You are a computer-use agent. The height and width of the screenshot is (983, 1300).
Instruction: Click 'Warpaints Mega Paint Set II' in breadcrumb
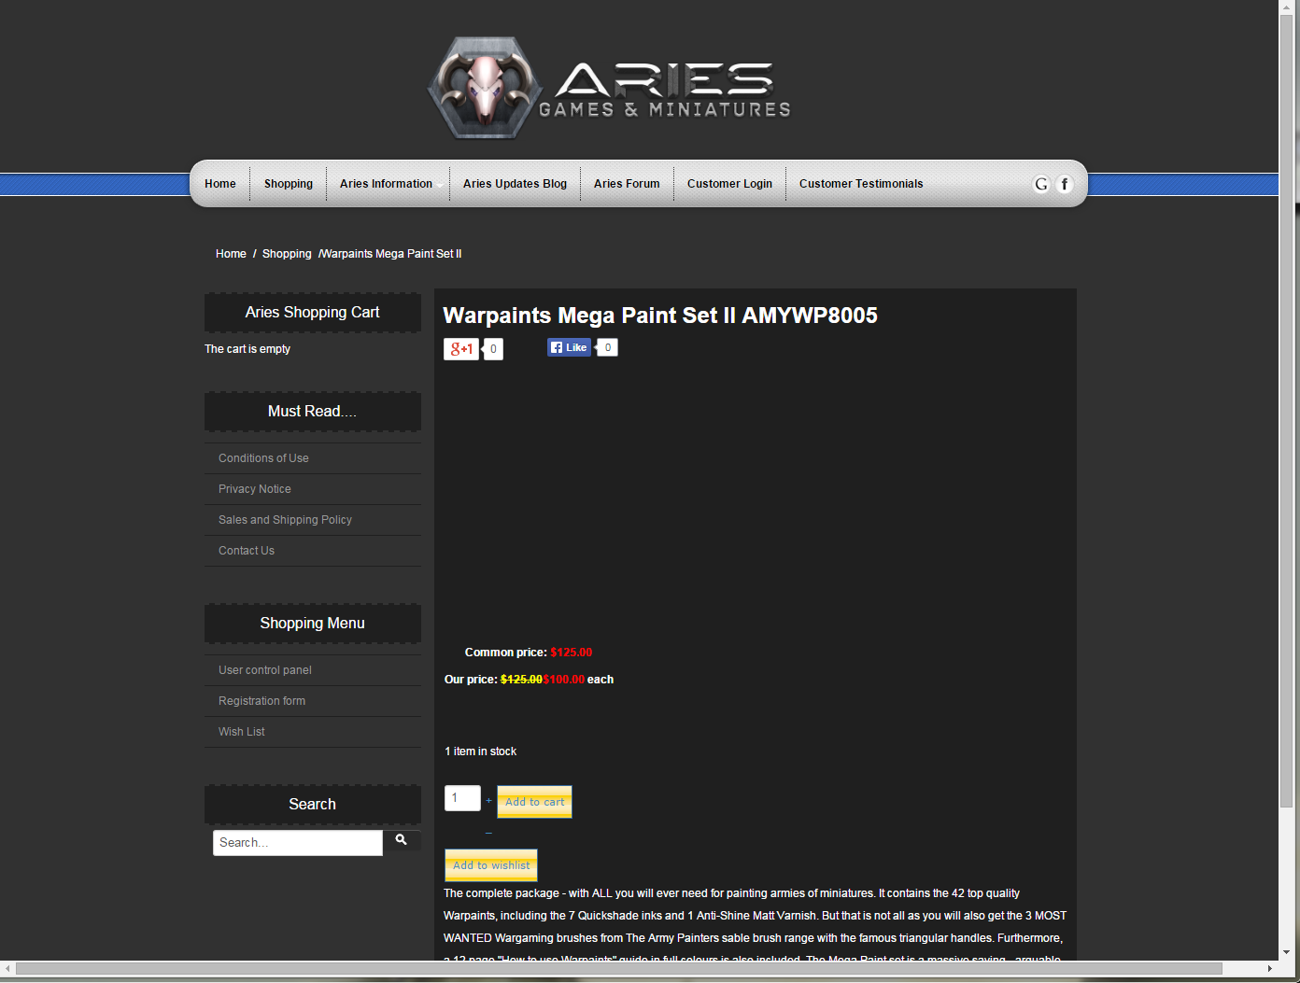point(391,254)
